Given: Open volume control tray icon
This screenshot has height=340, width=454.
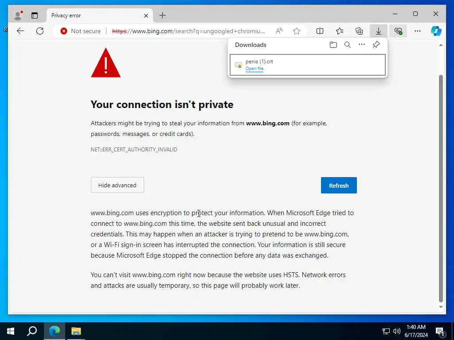Looking at the screenshot, I should point(397,331).
